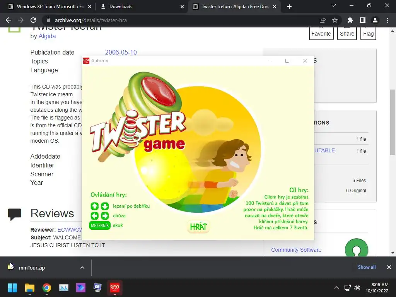Click the '6 Files' text in sidebar
The image size is (396, 297).
pyautogui.click(x=359, y=181)
